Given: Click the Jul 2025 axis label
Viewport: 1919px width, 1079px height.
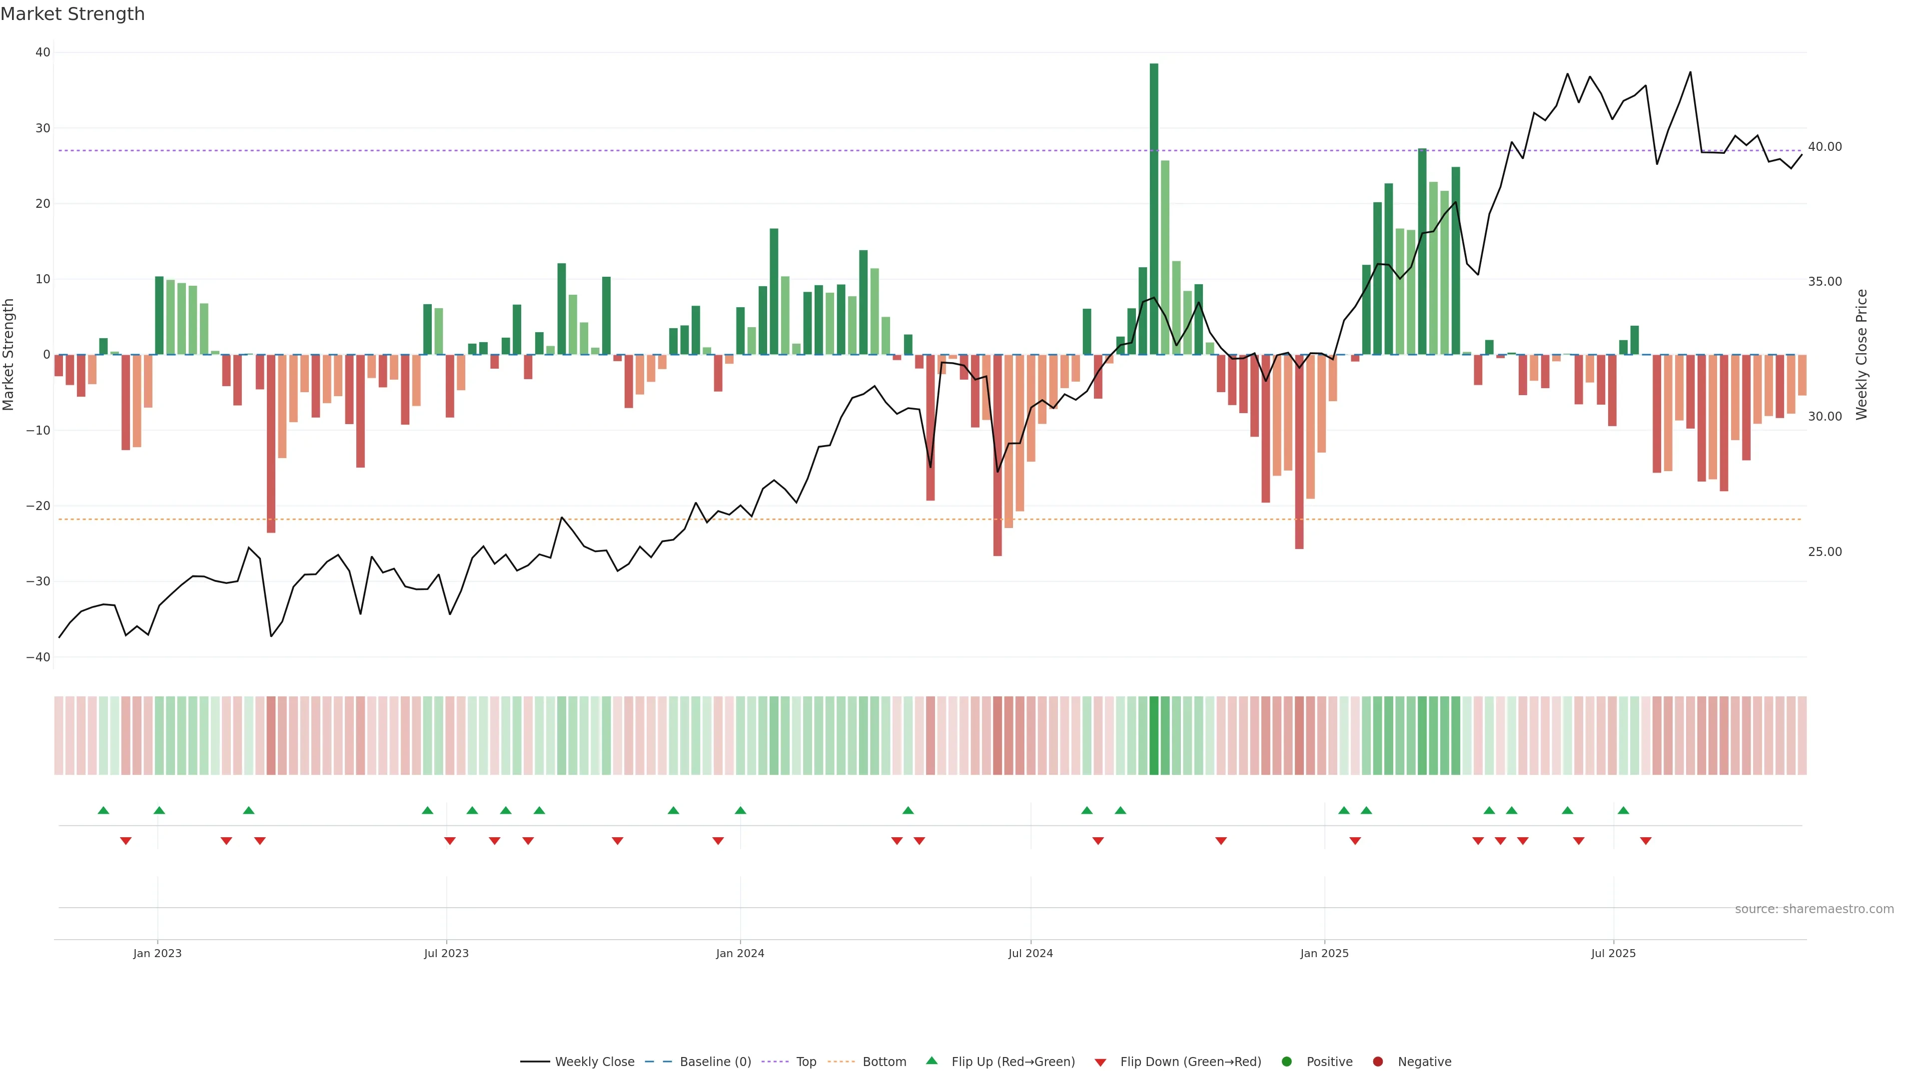Looking at the screenshot, I should (x=1613, y=953).
